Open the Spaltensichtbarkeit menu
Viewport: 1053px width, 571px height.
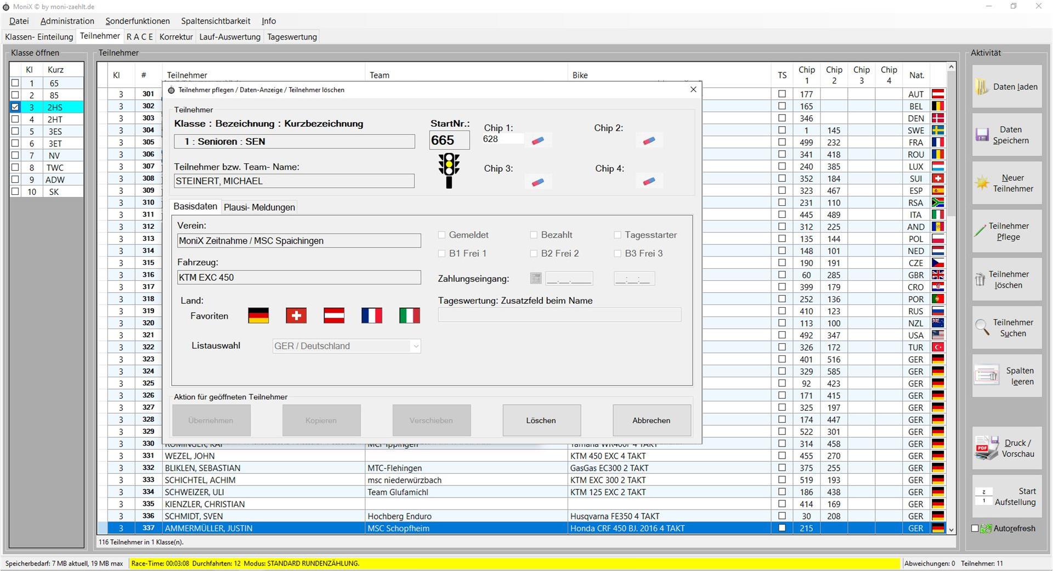point(216,21)
